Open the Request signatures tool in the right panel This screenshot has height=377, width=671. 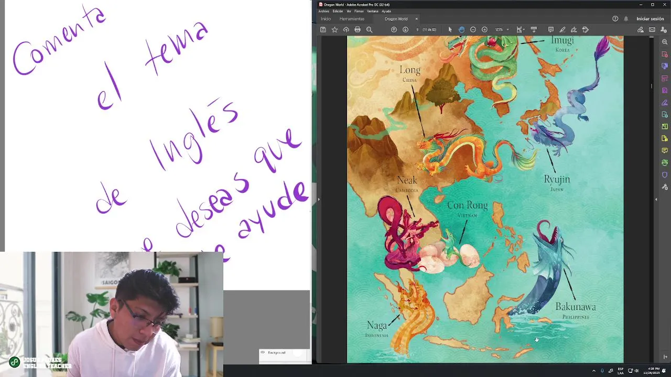pyautogui.click(x=665, y=115)
